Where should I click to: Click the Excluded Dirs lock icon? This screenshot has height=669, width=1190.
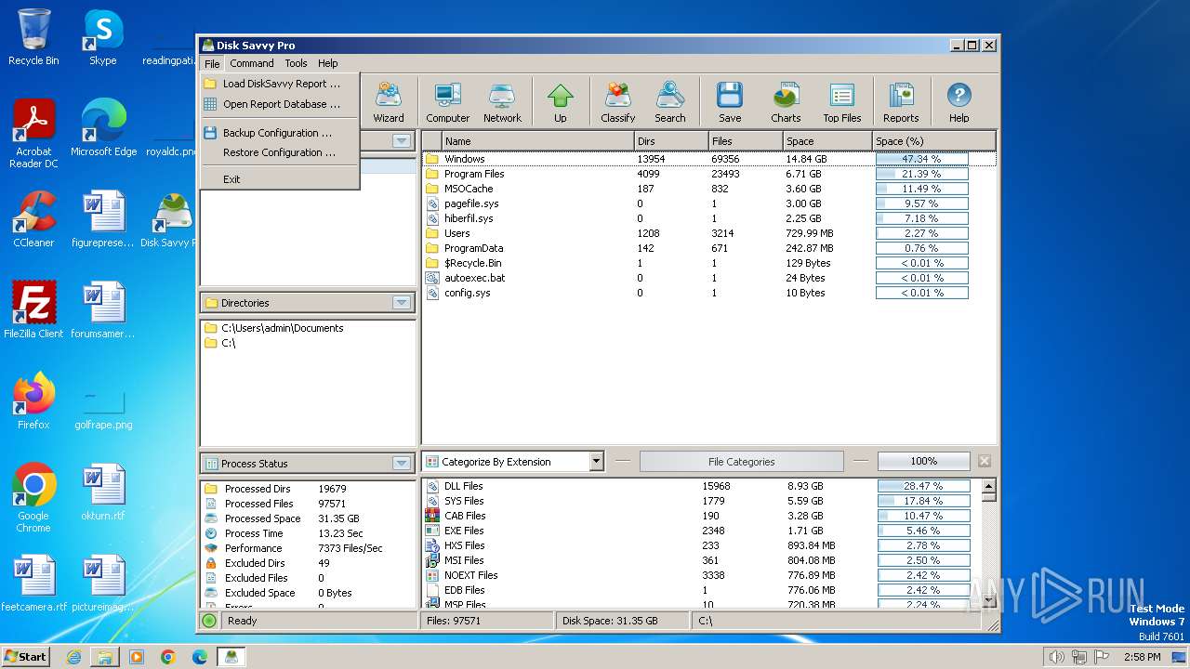tap(210, 563)
